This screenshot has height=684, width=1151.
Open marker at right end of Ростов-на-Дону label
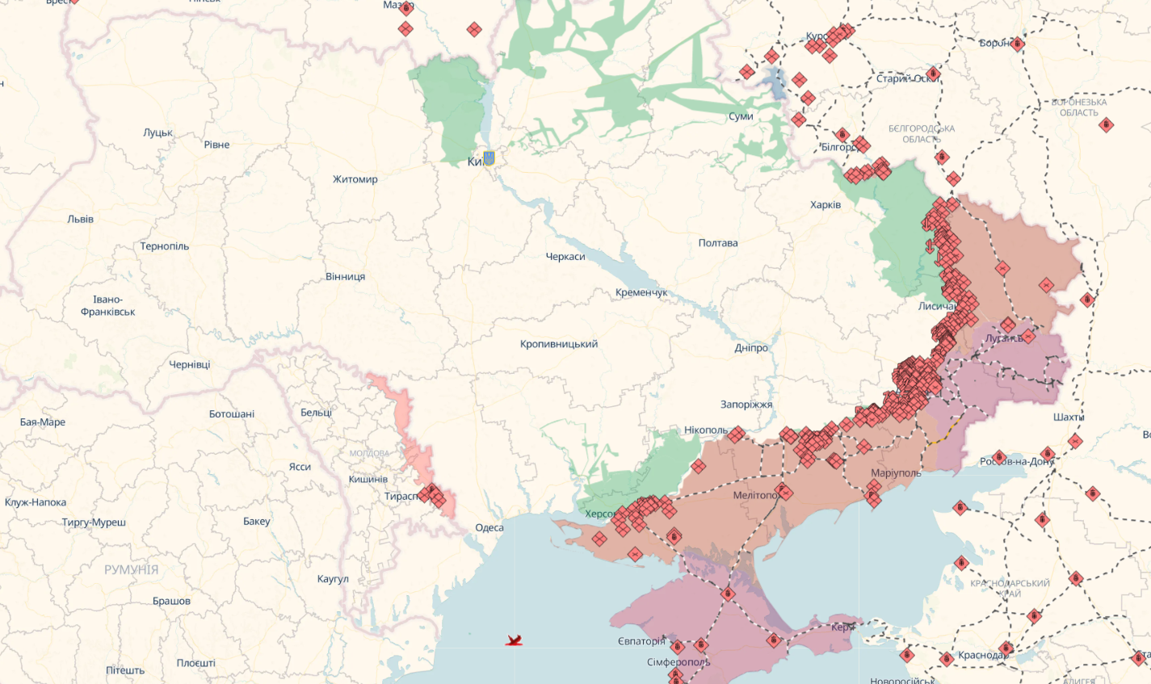[1048, 454]
